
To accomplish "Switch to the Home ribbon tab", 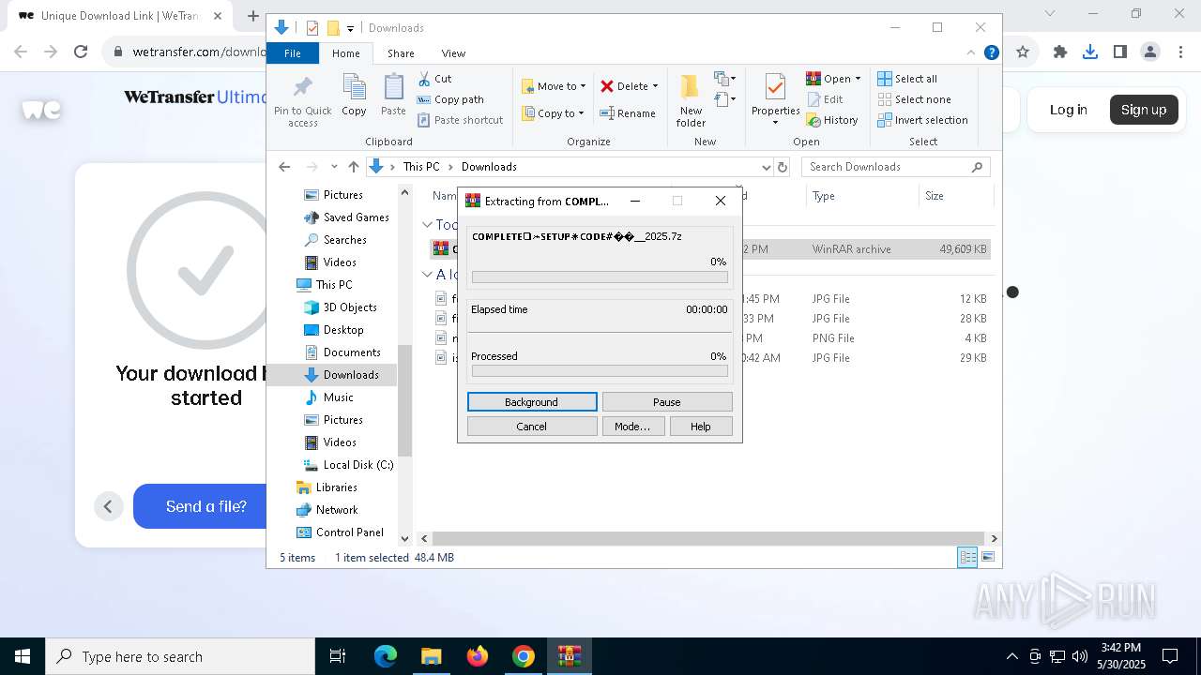I will click(x=346, y=53).
